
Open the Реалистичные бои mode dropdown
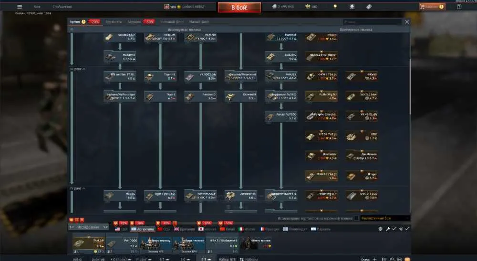[385, 218]
